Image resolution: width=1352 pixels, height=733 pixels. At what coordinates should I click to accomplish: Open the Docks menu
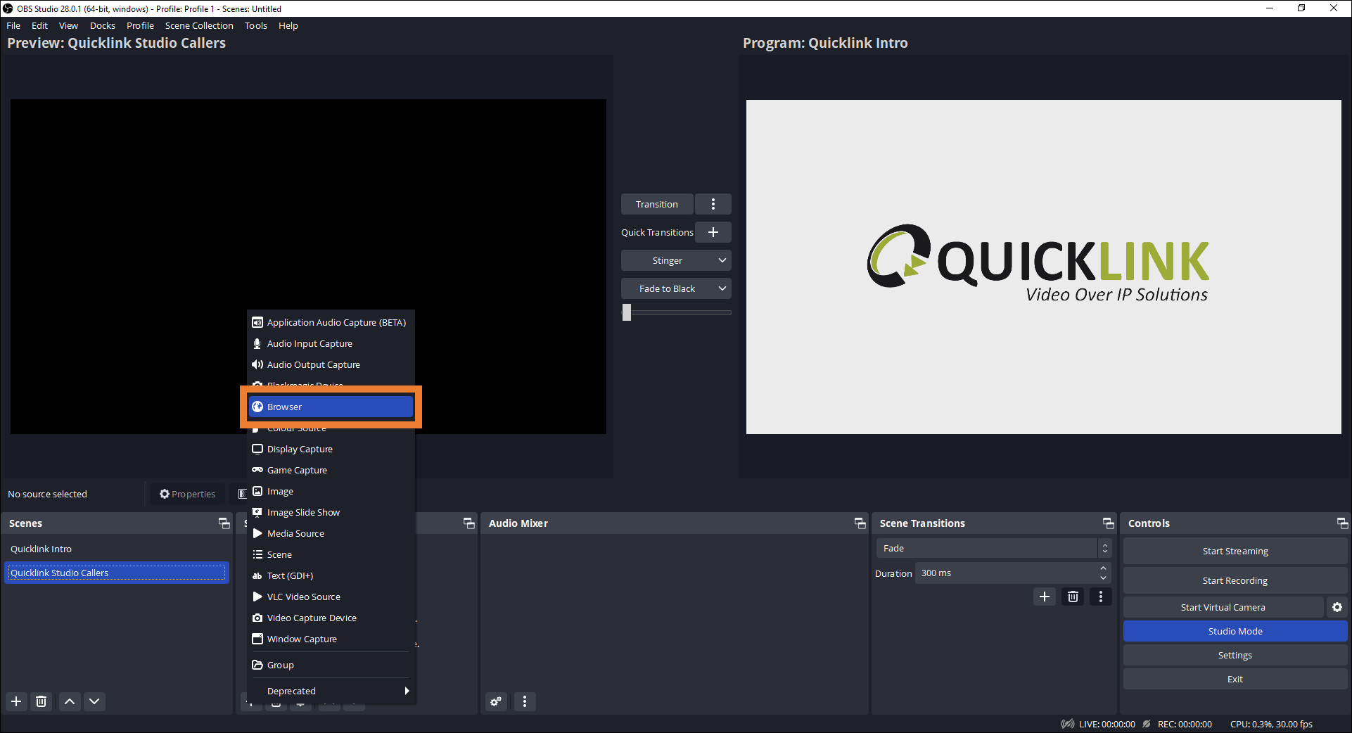(103, 25)
